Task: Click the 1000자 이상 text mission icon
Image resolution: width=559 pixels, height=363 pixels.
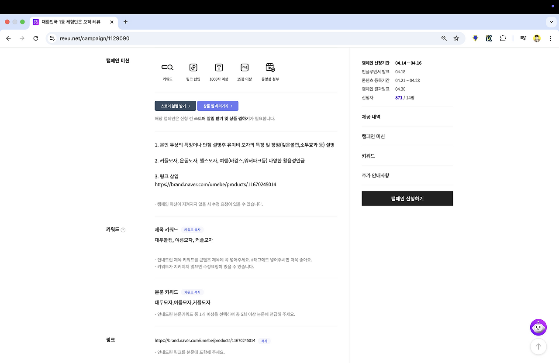Action: (218, 68)
